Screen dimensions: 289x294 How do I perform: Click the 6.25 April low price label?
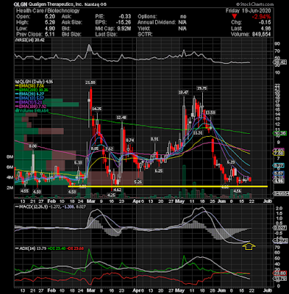pos(159,171)
